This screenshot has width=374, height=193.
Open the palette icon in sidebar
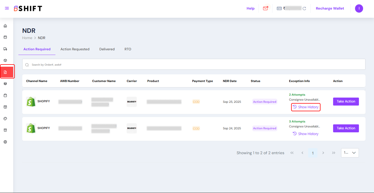[5, 119]
